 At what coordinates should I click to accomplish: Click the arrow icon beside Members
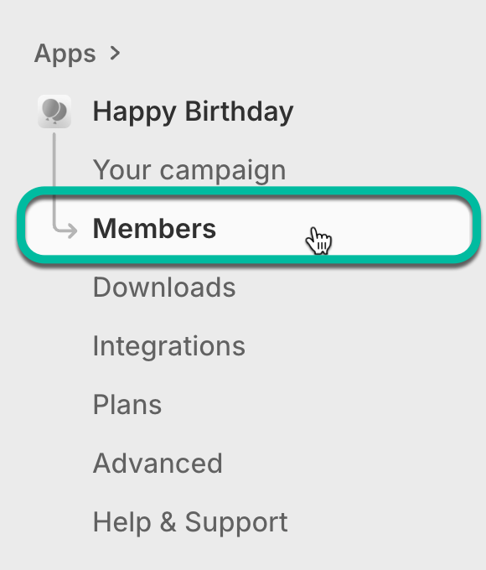tap(65, 230)
